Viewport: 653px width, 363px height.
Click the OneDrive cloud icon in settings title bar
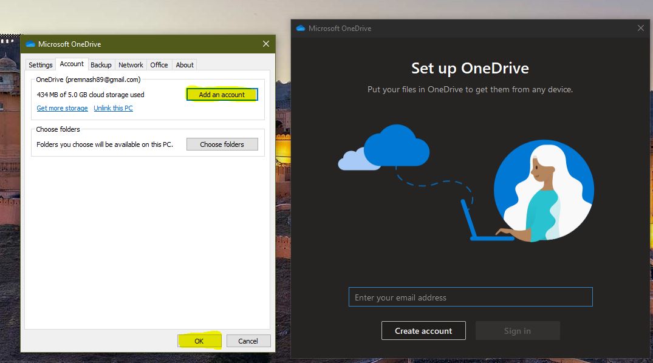pyautogui.click(x=29, y=44)
